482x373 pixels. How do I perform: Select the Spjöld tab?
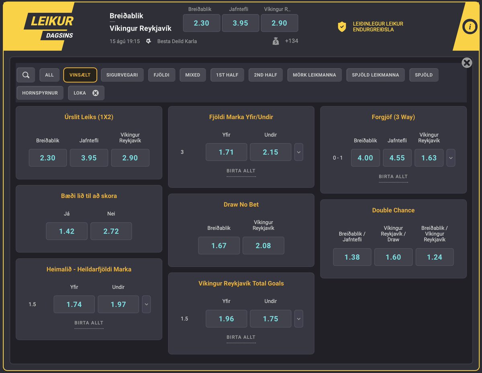(424, 75)
